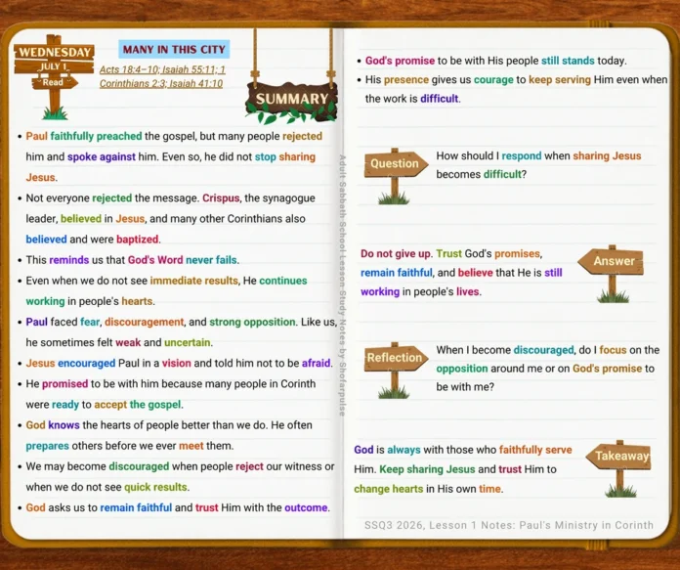Click the grass tuft under Question sign
This screenshot has height=570, width=680.
click(x=394, y=198)
